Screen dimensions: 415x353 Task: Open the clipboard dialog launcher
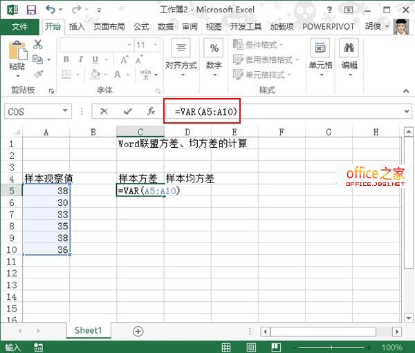click(51, 91)
